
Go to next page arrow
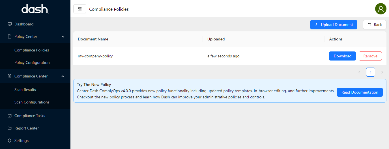tap(382, 72)
